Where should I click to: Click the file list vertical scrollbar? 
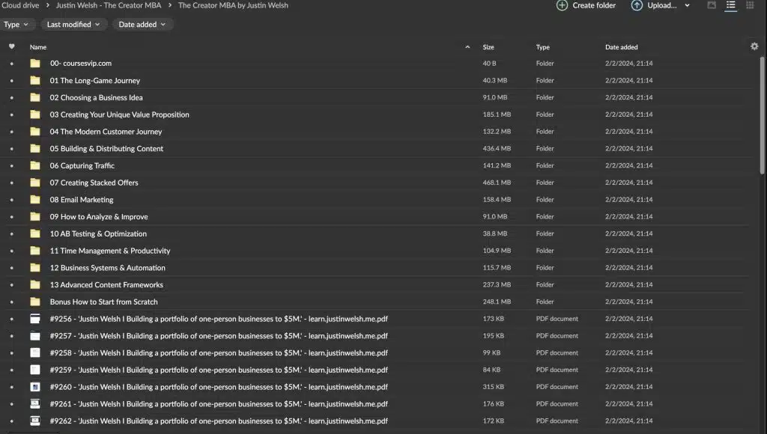point(762,114)
